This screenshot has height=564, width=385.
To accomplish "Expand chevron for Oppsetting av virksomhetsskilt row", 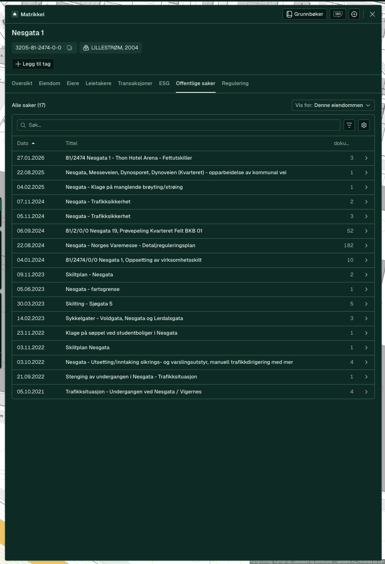I will tap(366, 260).
